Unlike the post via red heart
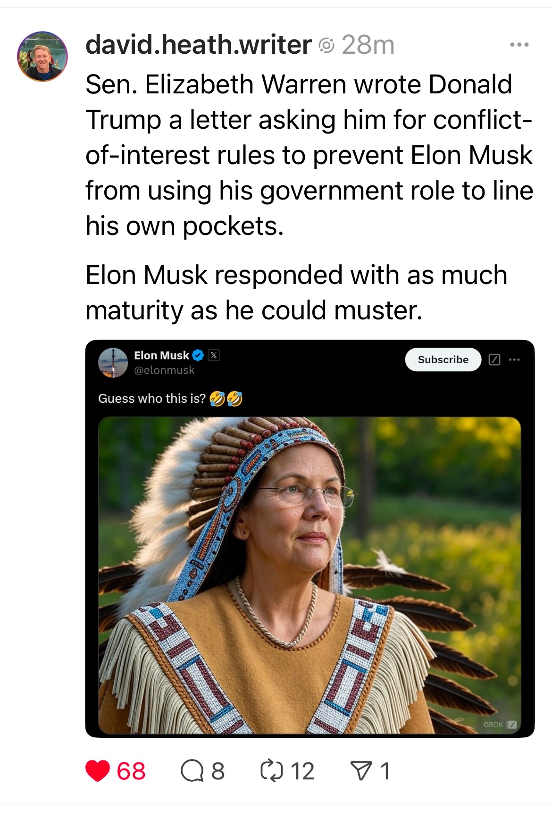552x818 pixels. [x=98, y=771]
